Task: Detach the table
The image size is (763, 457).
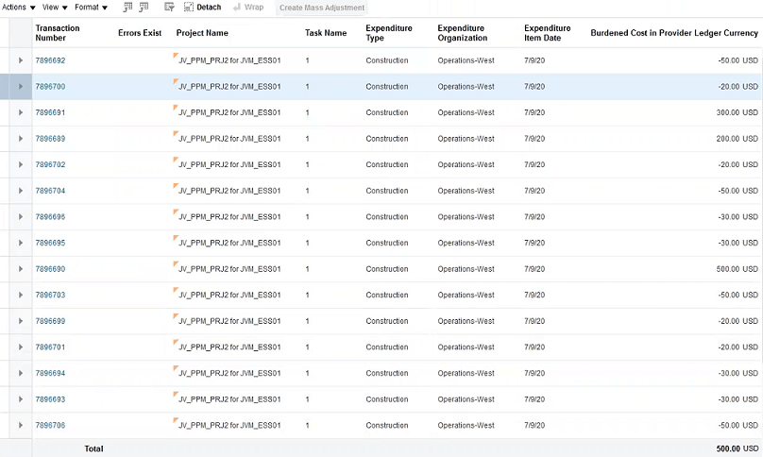Action: coord(202,8)
